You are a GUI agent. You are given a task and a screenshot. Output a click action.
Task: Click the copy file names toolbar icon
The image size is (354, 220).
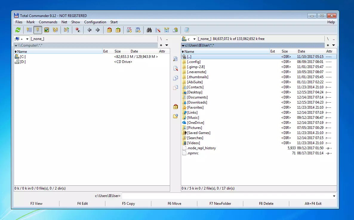tap(175, 30)
